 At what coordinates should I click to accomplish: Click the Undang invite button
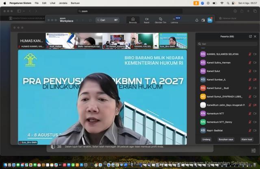(206, 139)
